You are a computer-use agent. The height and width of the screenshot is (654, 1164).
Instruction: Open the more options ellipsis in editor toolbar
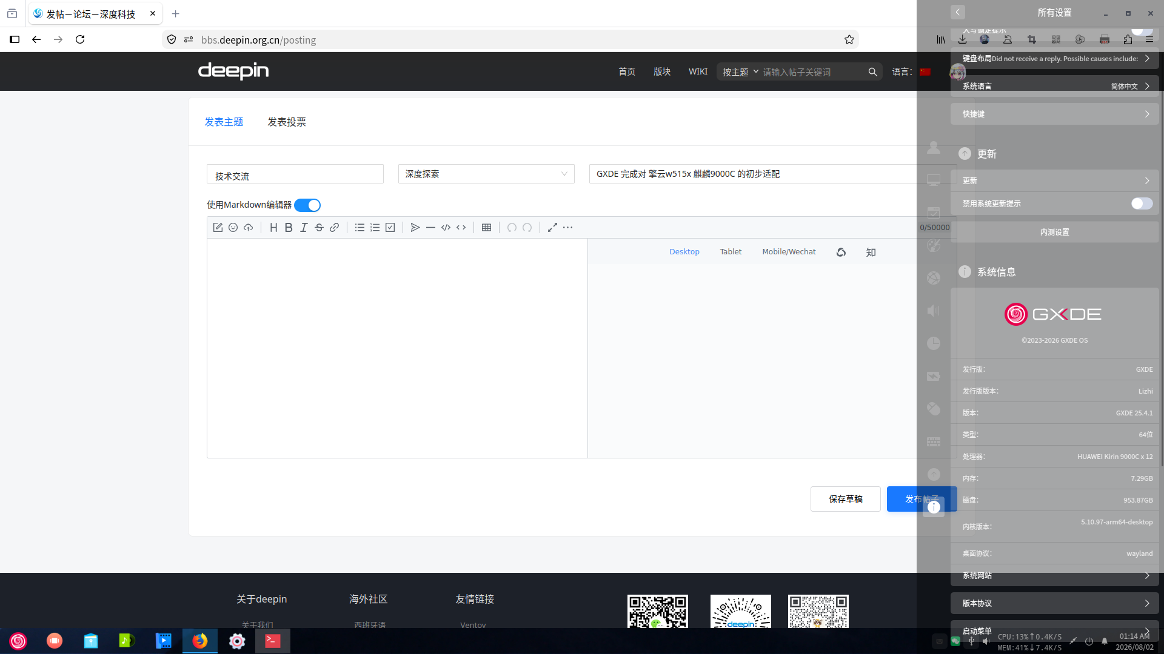tap(567, 228)
